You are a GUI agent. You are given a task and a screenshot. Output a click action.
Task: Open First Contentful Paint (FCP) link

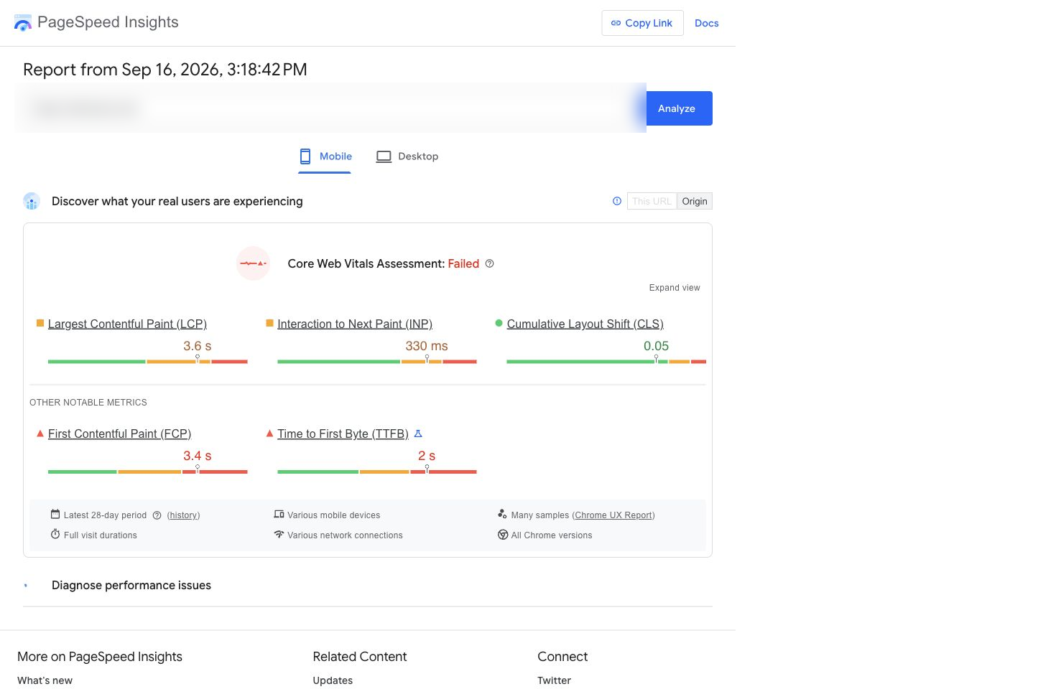point(119,433)
